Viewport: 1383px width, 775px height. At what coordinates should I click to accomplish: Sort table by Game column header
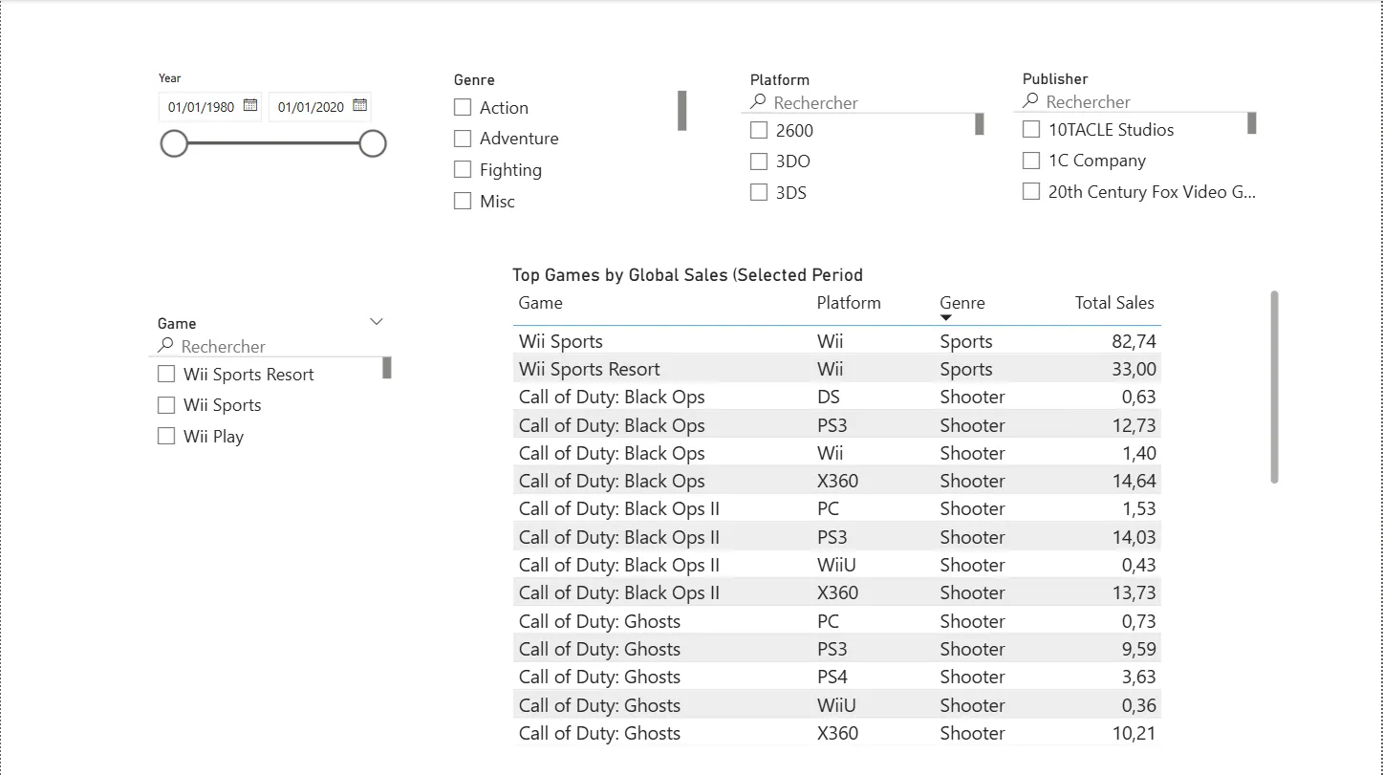click(541, 303)
